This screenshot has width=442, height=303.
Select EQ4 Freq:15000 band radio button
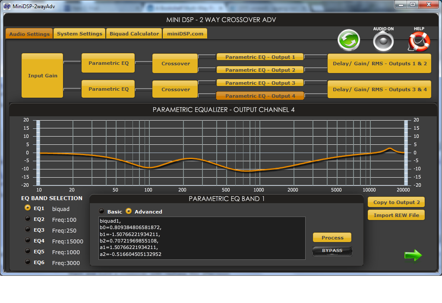point(28,240)
